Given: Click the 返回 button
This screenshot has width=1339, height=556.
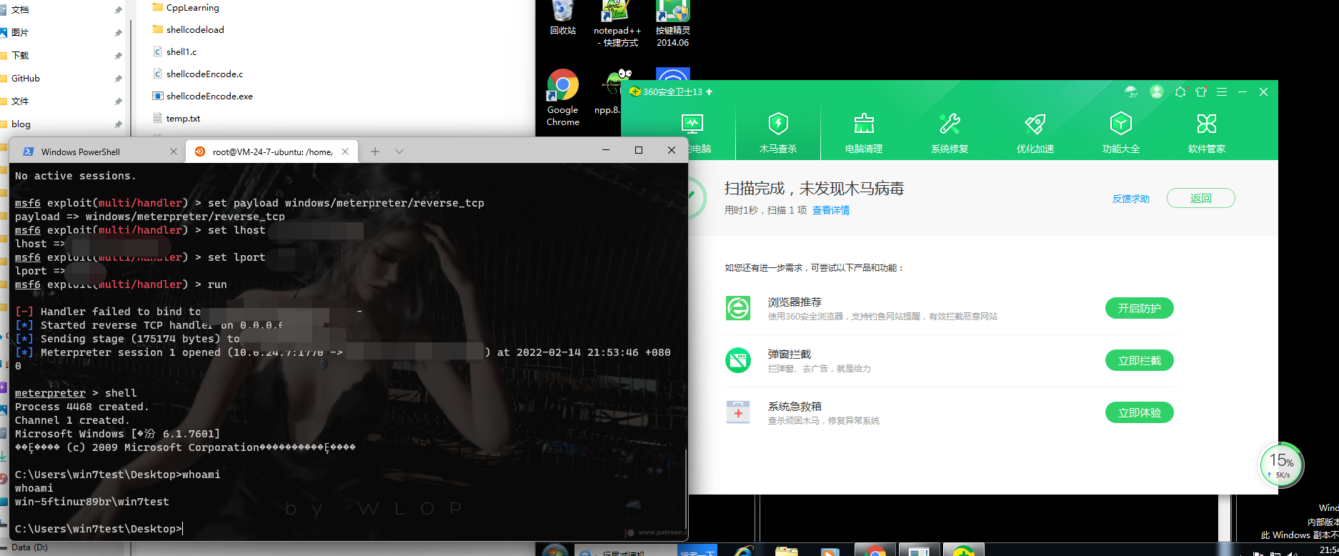Looking at the screenshot, I should [x=1200, y=198].
